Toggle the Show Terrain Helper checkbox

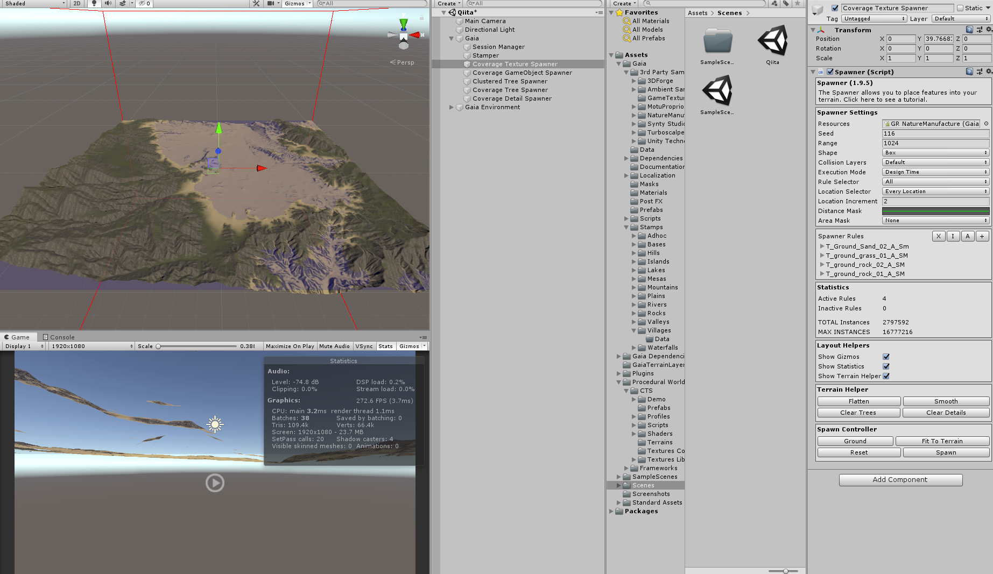pyautogui.click(x=886, y=376)
